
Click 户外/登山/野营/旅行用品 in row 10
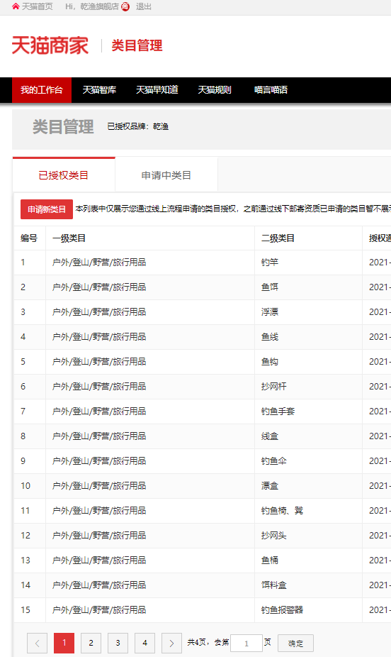[x=99, y=486]
